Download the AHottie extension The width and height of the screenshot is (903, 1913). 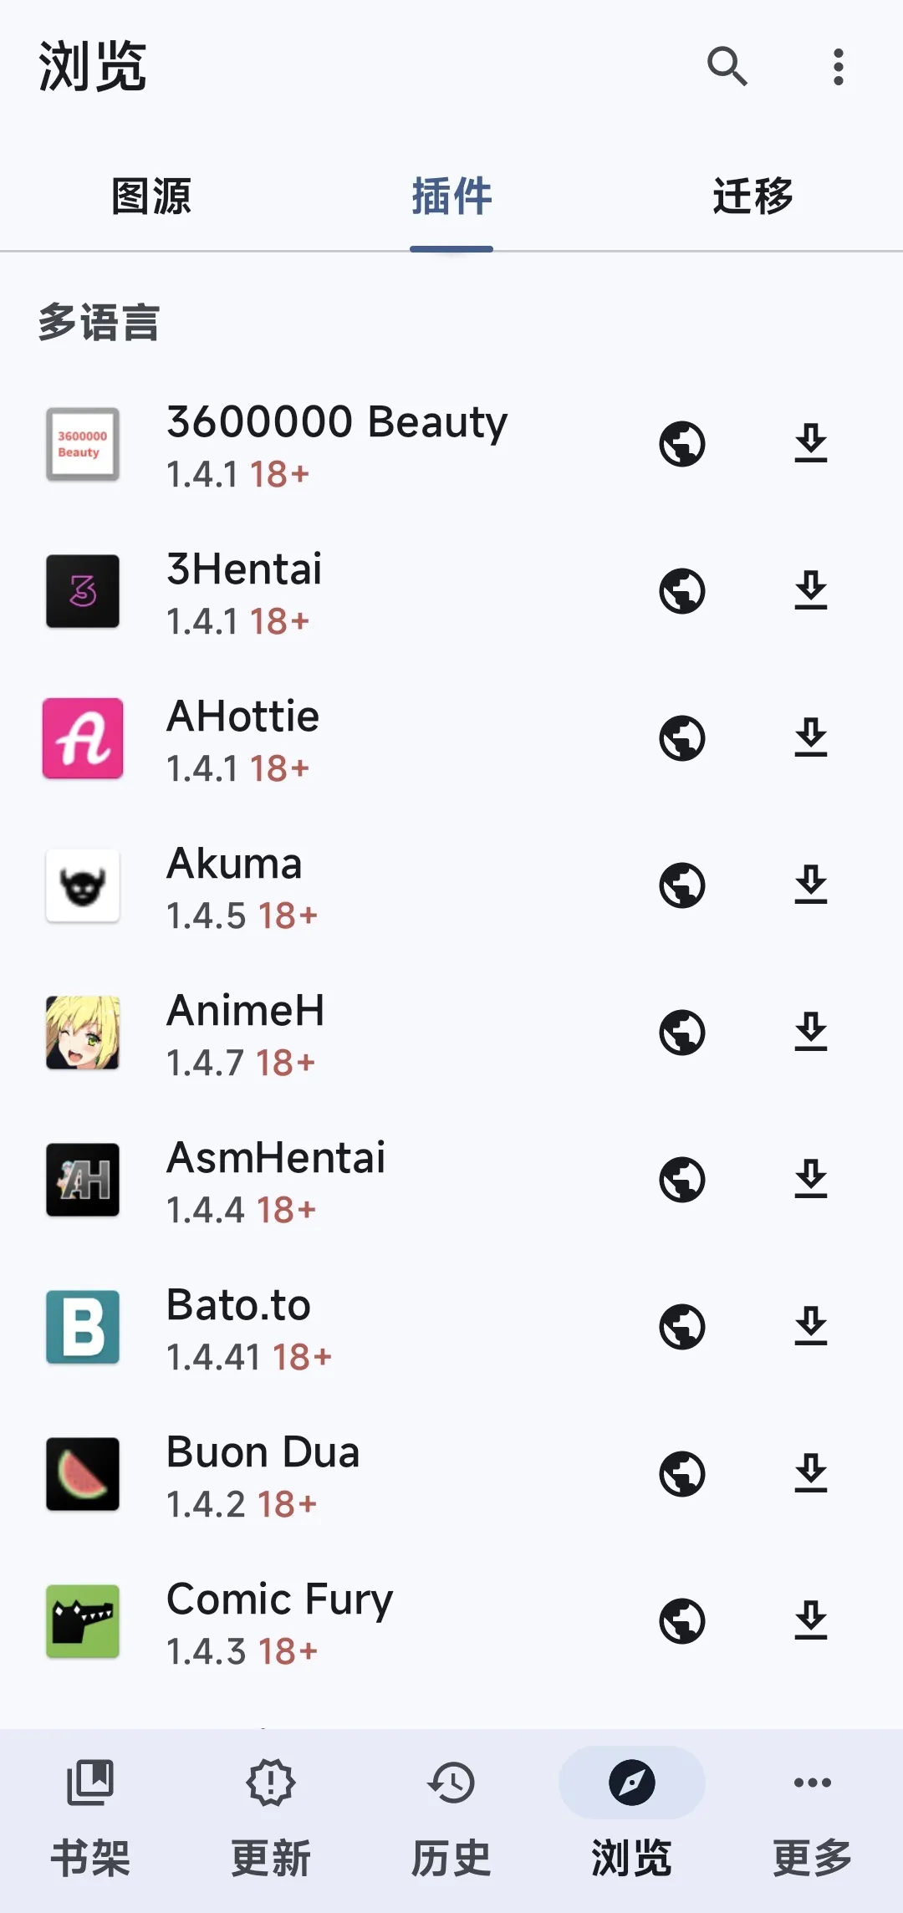tap(811, 737)
